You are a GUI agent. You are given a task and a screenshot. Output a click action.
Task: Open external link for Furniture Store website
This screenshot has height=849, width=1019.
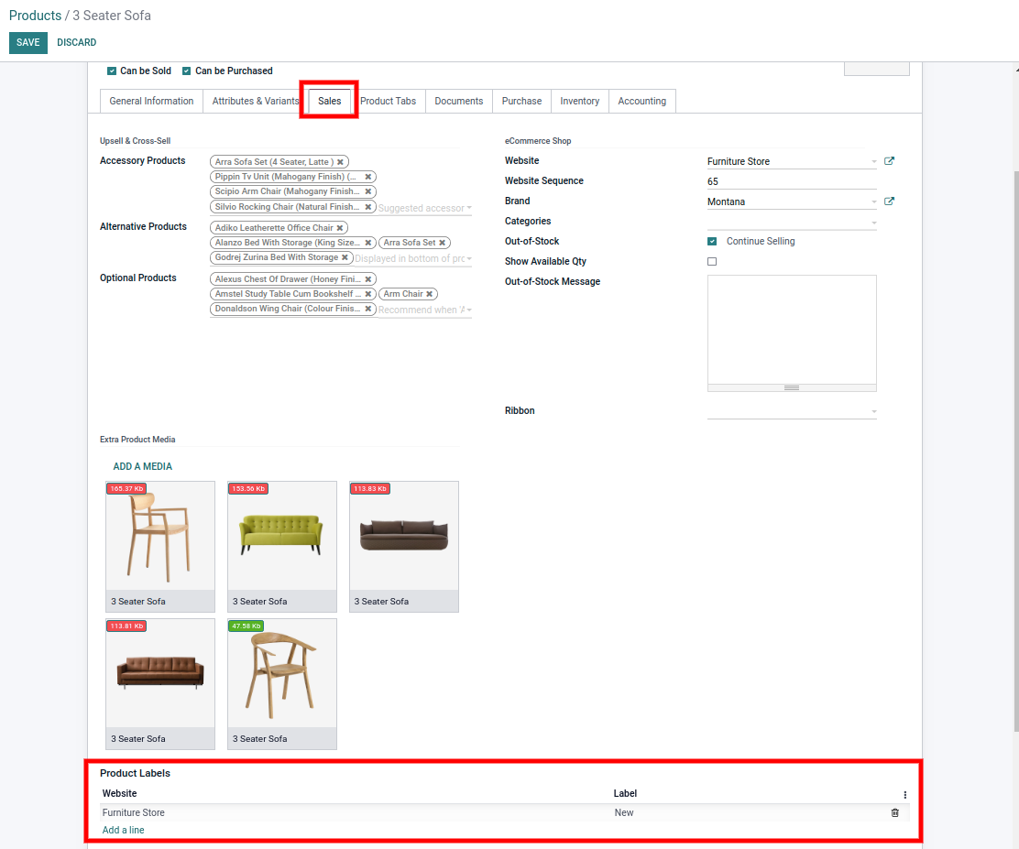tap(889, 161)
